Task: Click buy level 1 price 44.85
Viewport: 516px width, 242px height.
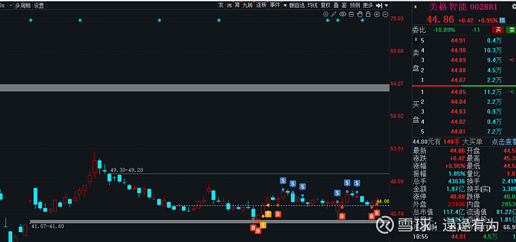Action: click(458, 92)
